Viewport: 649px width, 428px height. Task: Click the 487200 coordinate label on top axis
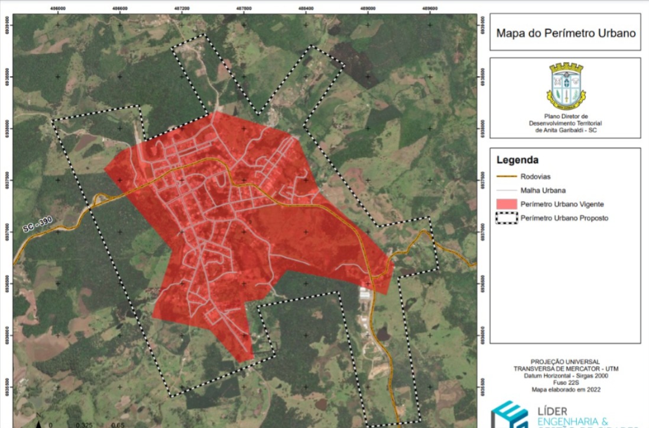tap(182, 9)
